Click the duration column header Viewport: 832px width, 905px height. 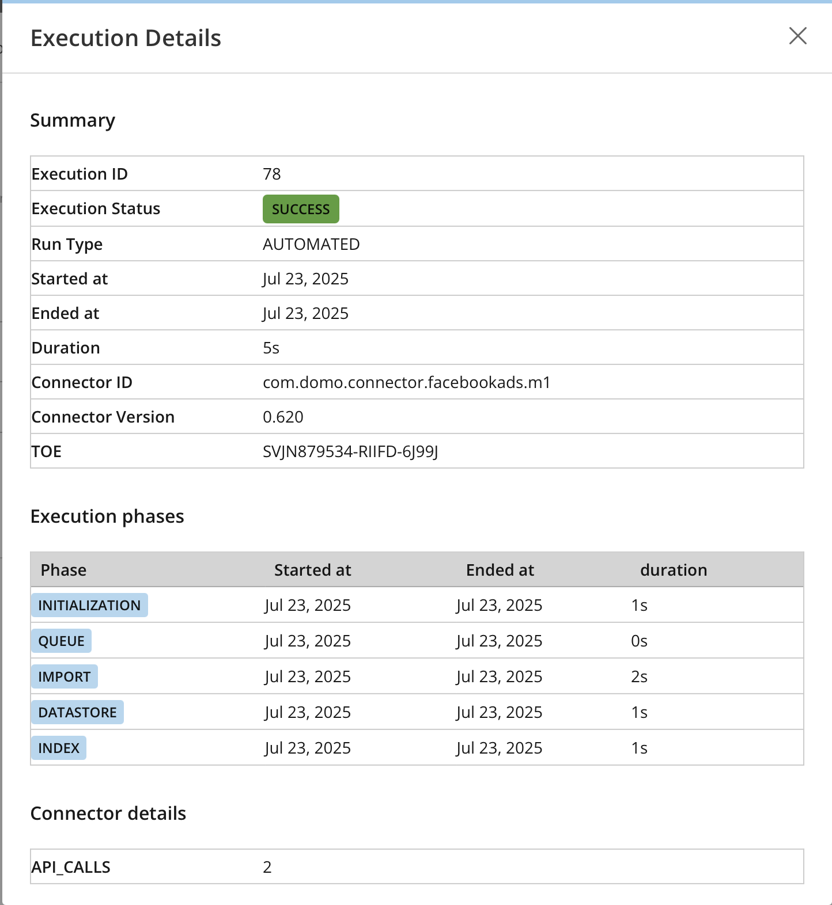(674, 570)
